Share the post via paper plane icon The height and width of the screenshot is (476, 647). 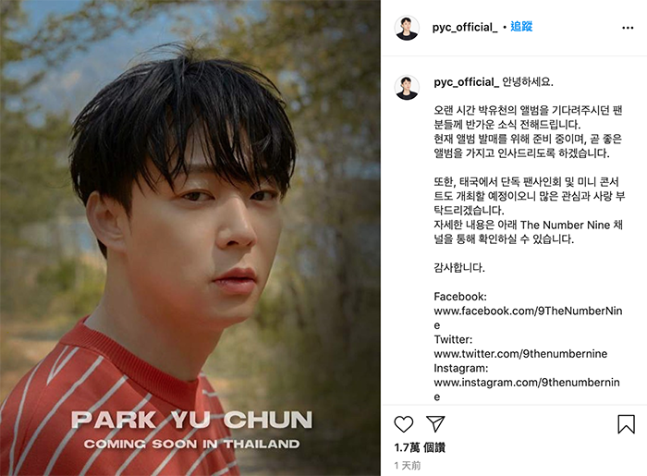click(x=435, y=424)
